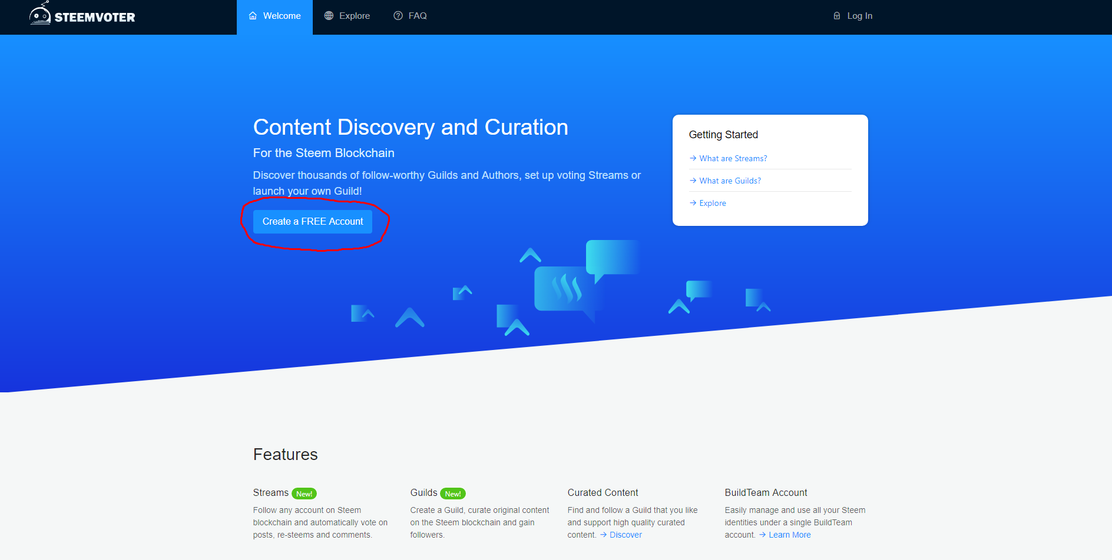Click the For the Steem Blockchain subtitle
The height and width of the screenshot is (560, 1112).
324,153
